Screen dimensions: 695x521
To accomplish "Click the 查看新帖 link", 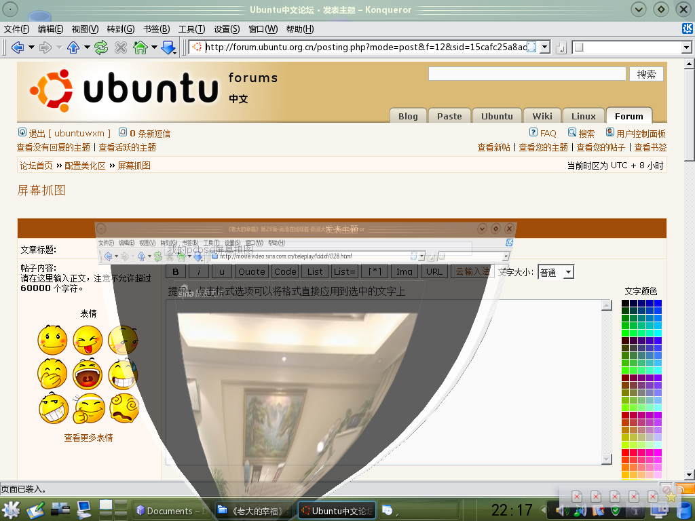I will coord(494,147).
